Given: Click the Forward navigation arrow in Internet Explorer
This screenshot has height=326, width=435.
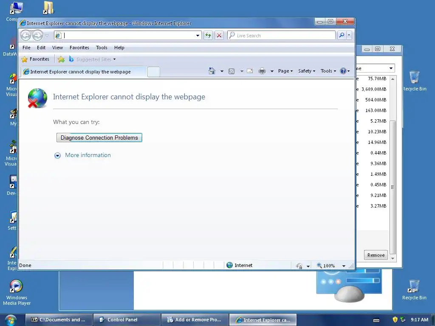Looking at the screenshot, I should (37, 36).
